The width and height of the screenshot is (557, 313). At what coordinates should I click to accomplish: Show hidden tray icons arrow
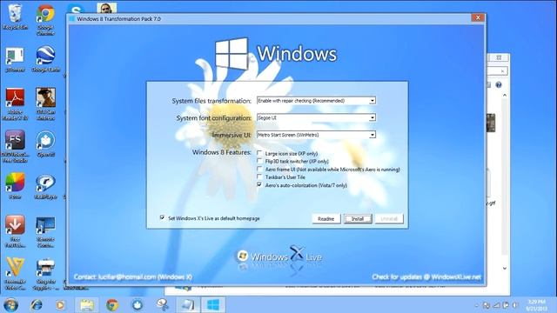click(x=476, y=305)
